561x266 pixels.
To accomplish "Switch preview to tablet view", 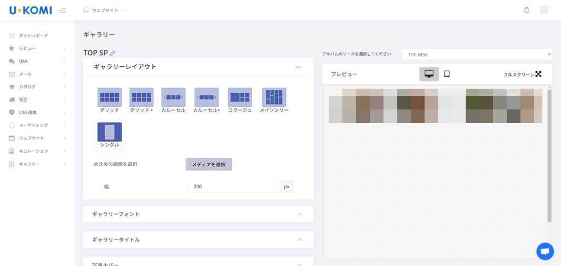I will [x=447, y=74].
